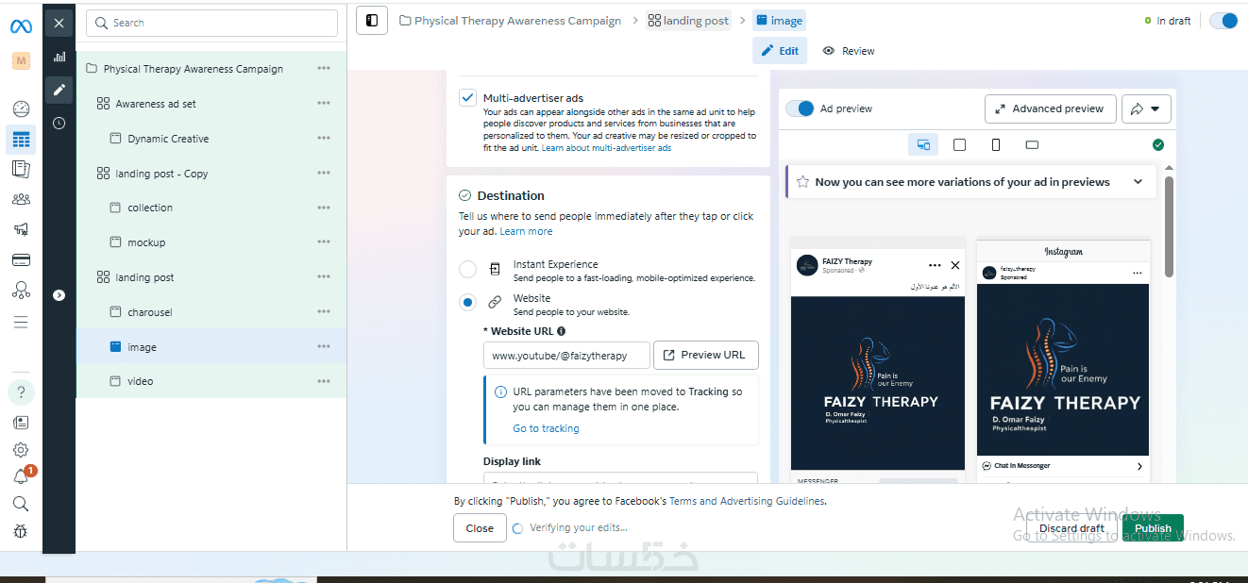This screenshot has height=583, width=1248.
Task: Open the Settings gear icon
Action: tap(21, 450)
